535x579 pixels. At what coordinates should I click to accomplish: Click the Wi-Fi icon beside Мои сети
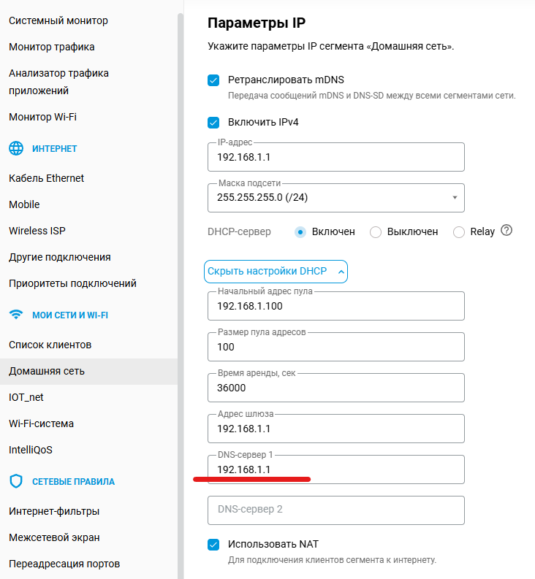pos(16,315)
